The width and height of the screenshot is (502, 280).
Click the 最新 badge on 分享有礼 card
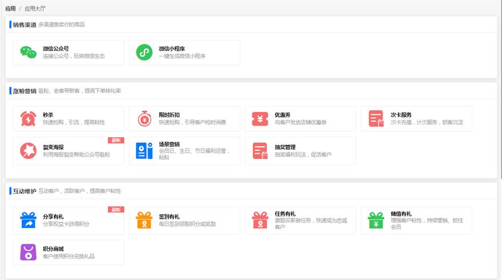click(x=116, y=210)
